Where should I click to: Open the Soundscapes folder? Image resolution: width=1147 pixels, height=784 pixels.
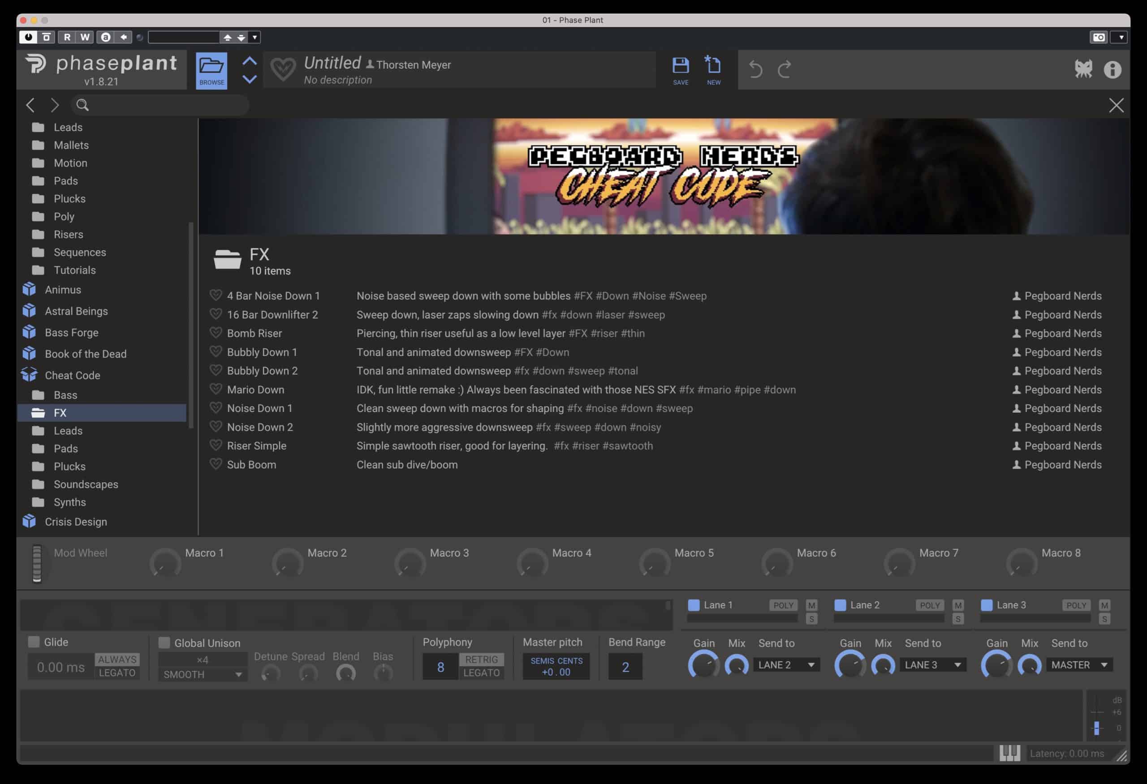point(86,484)
